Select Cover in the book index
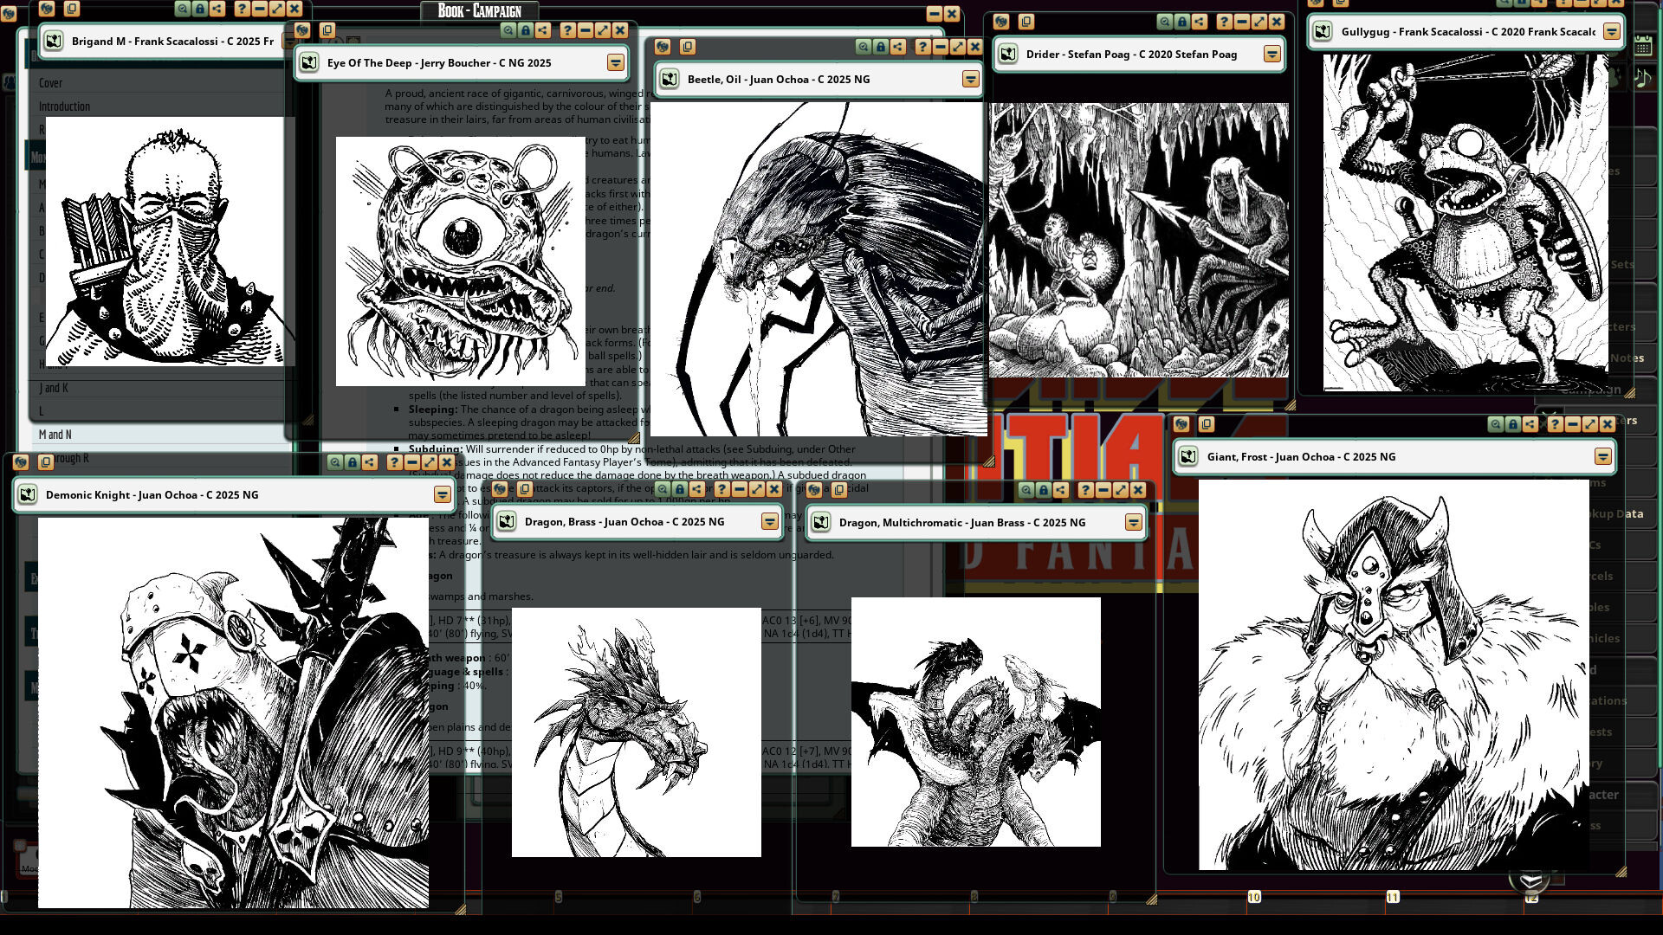 pyautogui.click(x=50, y=83)
